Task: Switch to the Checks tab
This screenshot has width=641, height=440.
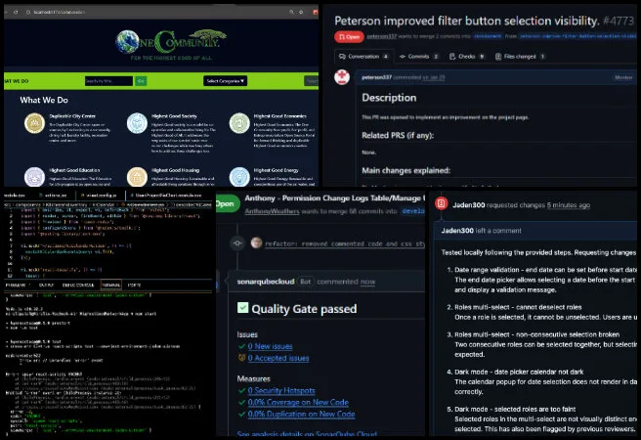Action: coord(466,57)
